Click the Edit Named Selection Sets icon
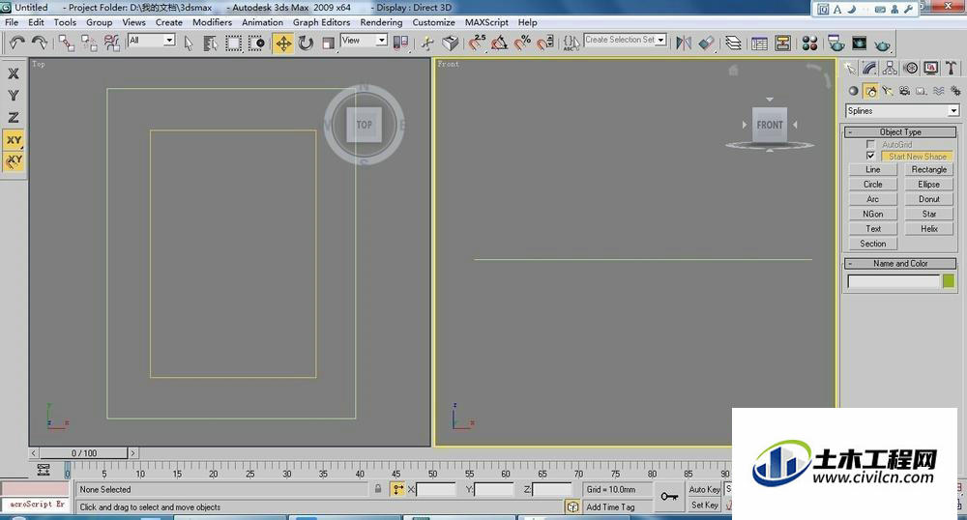This screenshot has height=520, width=967. coord(571,43)
